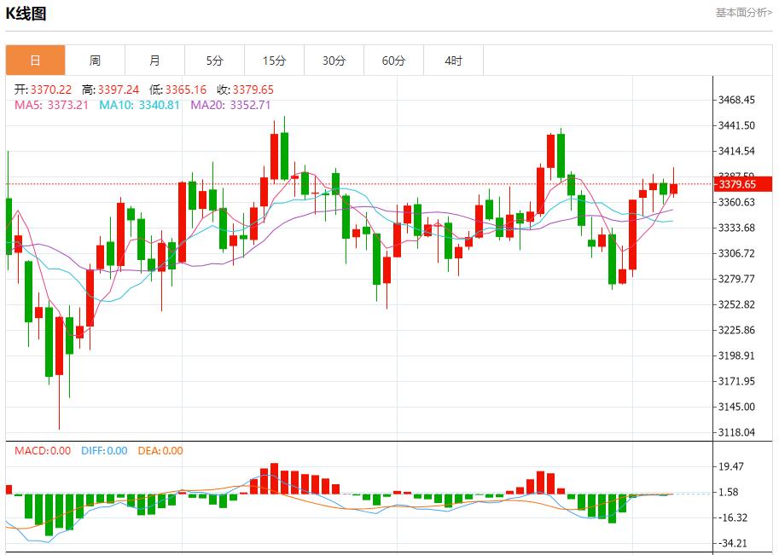The height and width of the screenshot is (555, 779).
Task: Select the 4时 timeframe
Action: pyautogui.click(x=453, y=61)
